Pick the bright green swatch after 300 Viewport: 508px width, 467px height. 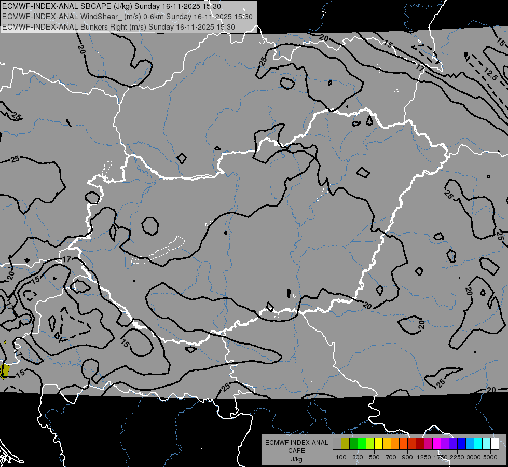pos(362,444)
